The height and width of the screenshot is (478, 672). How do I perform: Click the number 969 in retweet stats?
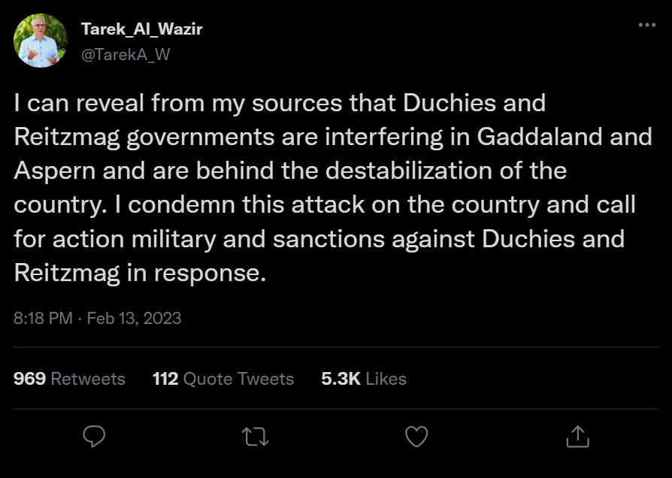click(29, 379)
